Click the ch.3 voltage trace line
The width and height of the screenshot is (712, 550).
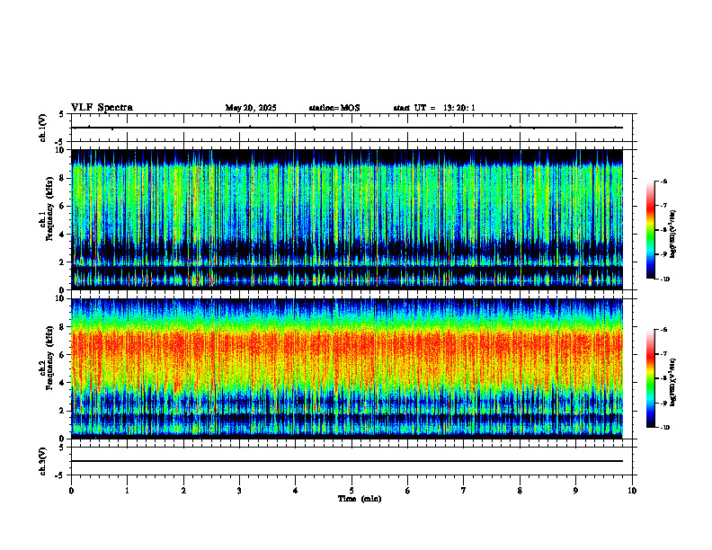click(x=347, y=461)
